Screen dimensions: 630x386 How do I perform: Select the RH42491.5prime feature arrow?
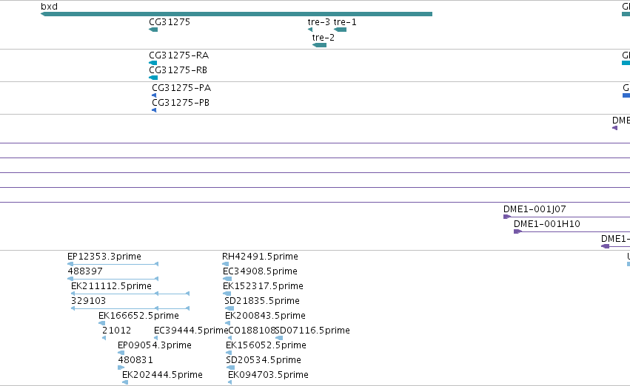(x=225, y=264)
